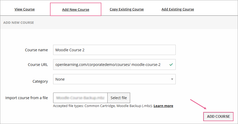Click the Course name label

[36, 50]
